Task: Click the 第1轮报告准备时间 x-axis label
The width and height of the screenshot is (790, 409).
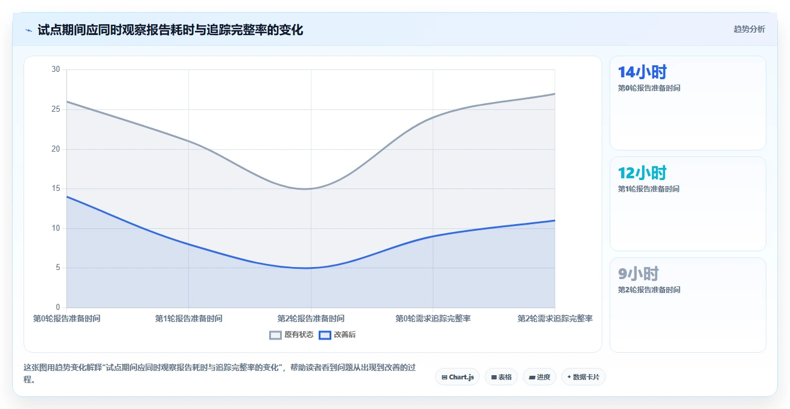Action: [189, 318]
